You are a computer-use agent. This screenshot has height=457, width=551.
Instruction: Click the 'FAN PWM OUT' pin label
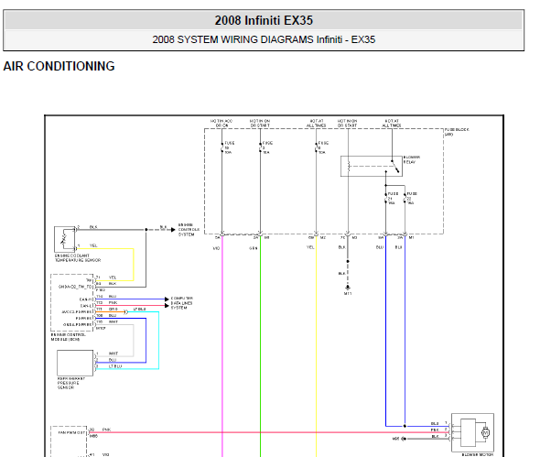(70, 433)
